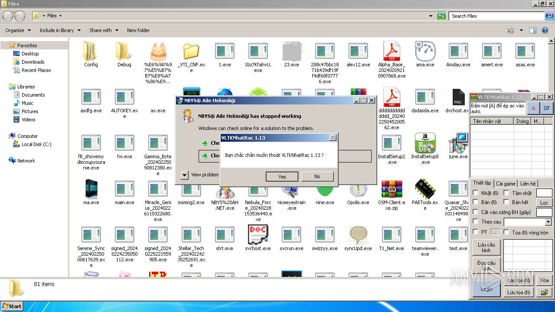Select the InstallSetup8.exe Amazon icon
555x312 pixels.
(425, 143)
